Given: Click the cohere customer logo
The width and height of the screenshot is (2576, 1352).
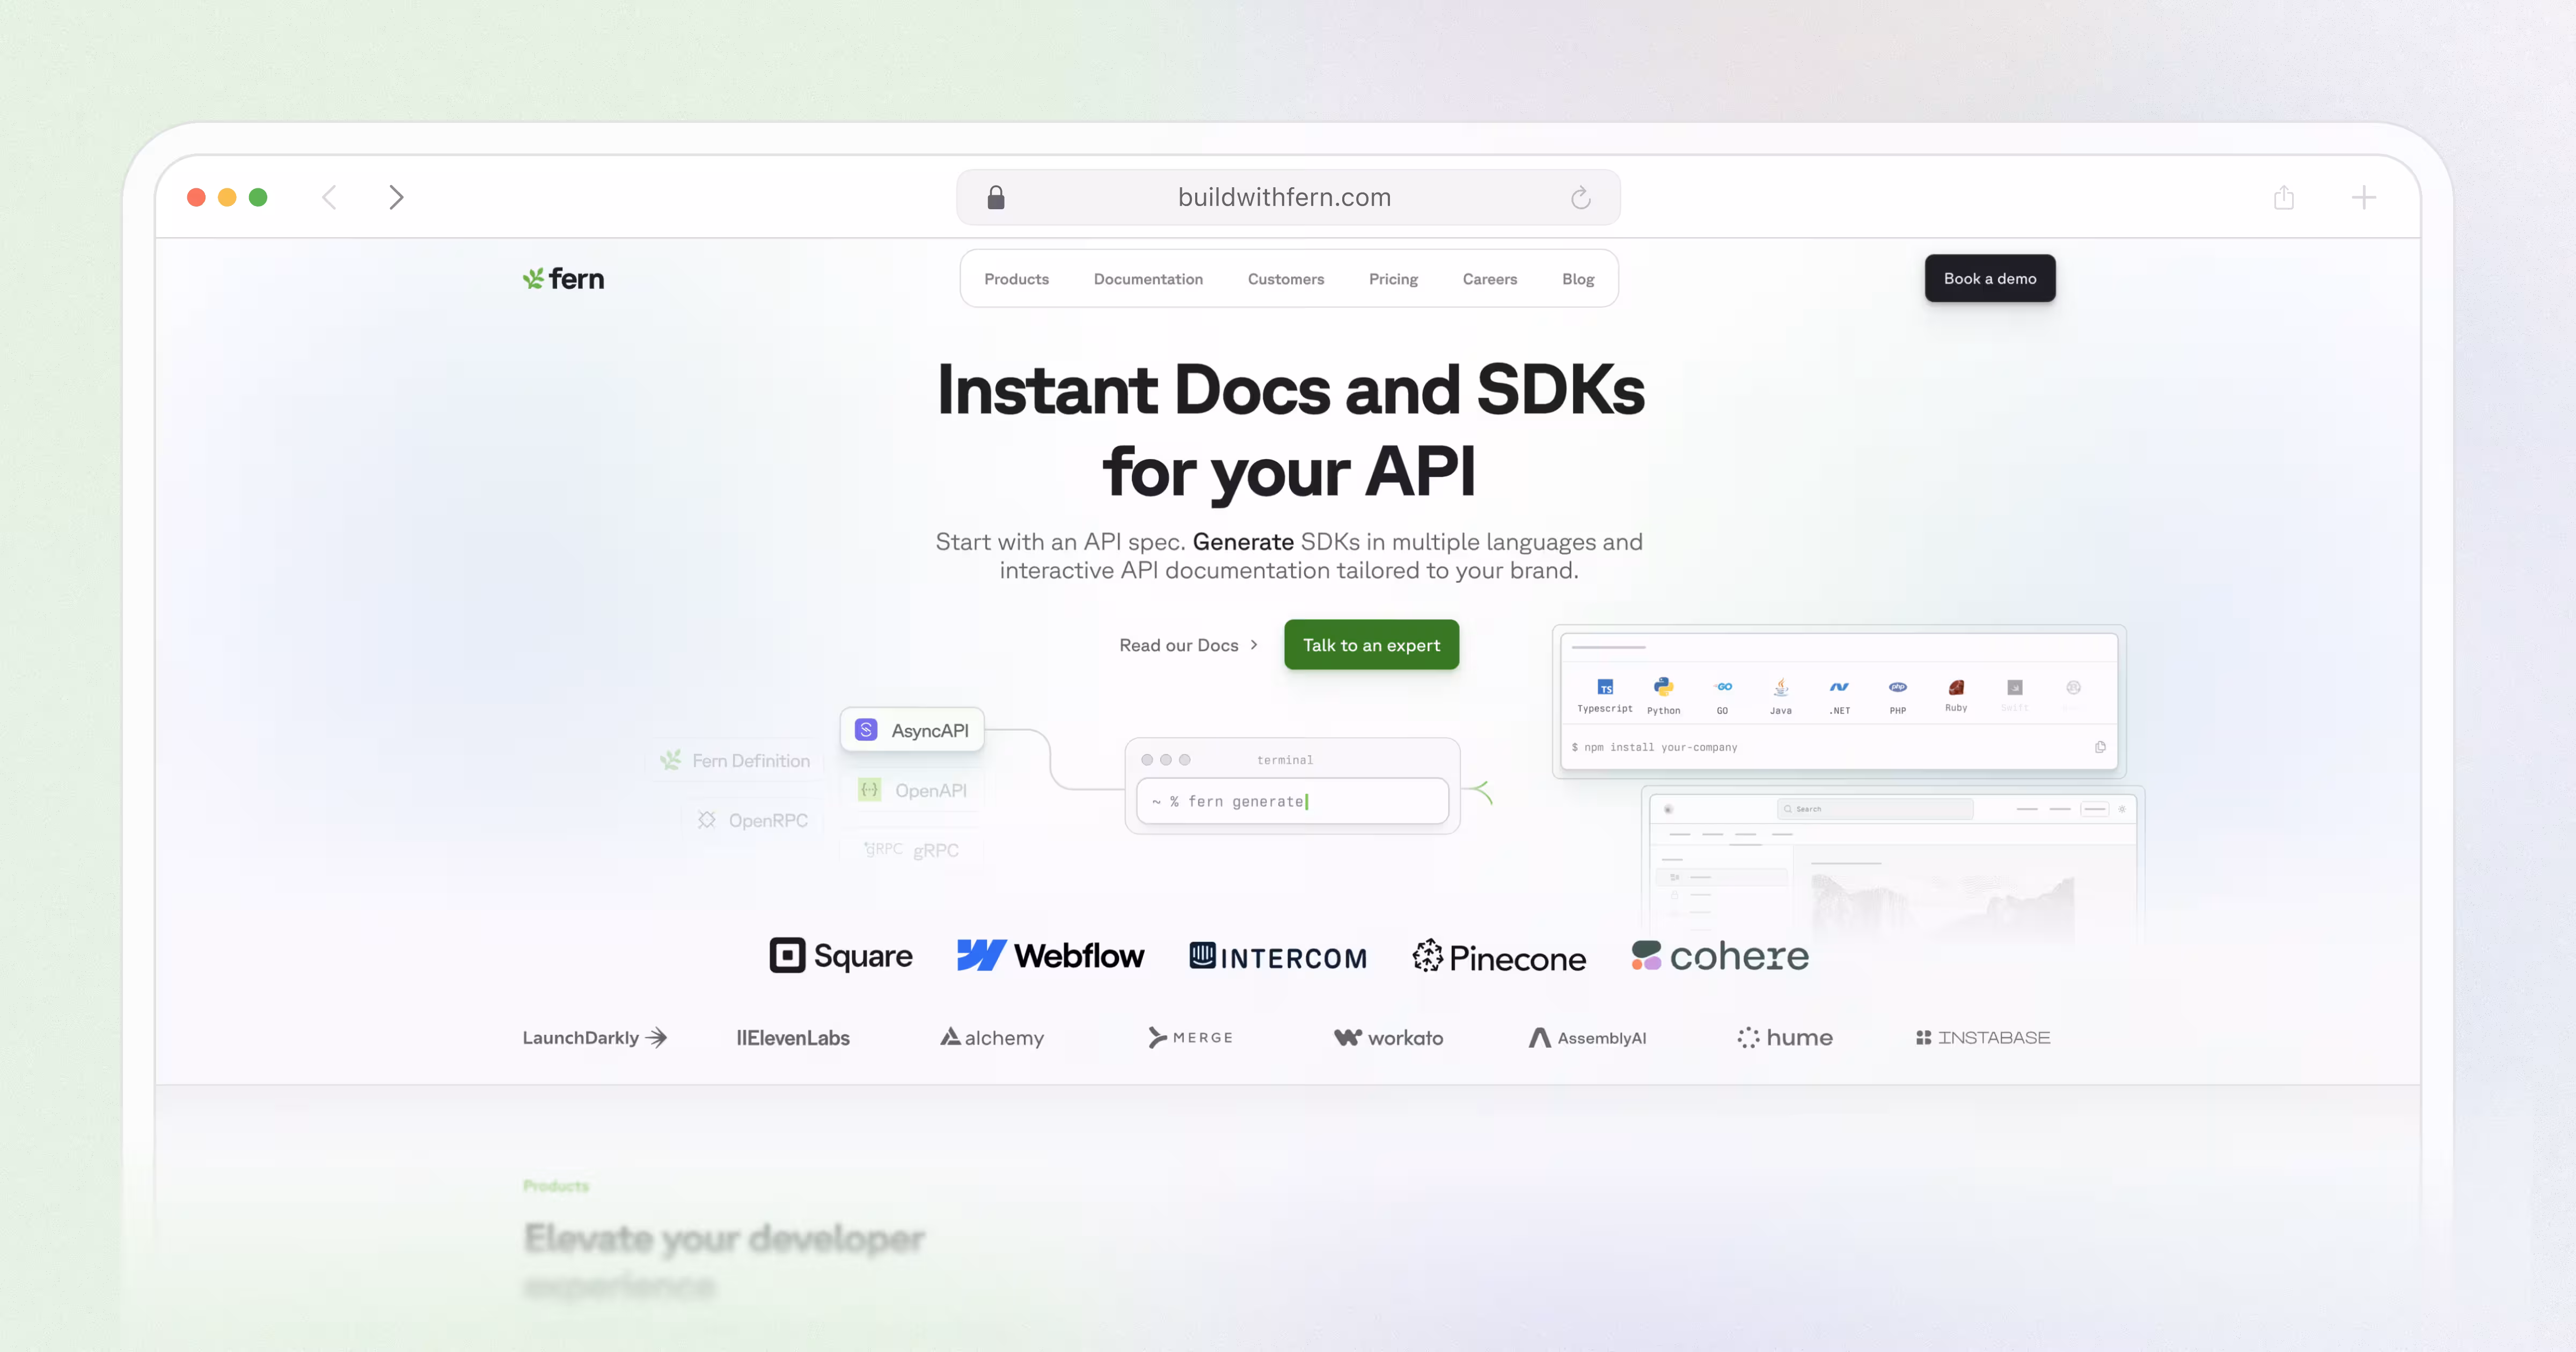Looking at the screenshot, I should 1720,956.
